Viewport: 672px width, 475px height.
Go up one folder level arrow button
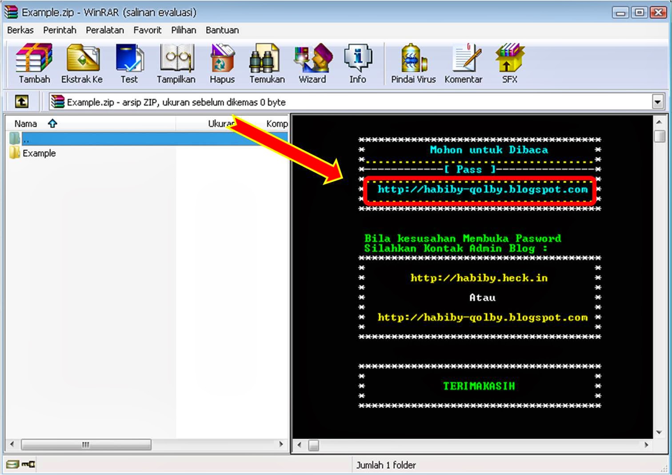[x=22, y=102]
